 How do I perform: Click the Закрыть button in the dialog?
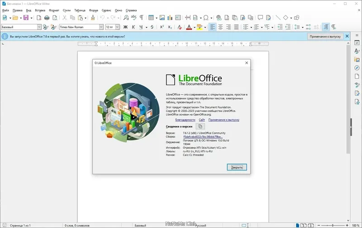pyautogui.click(x=237, y=167)
